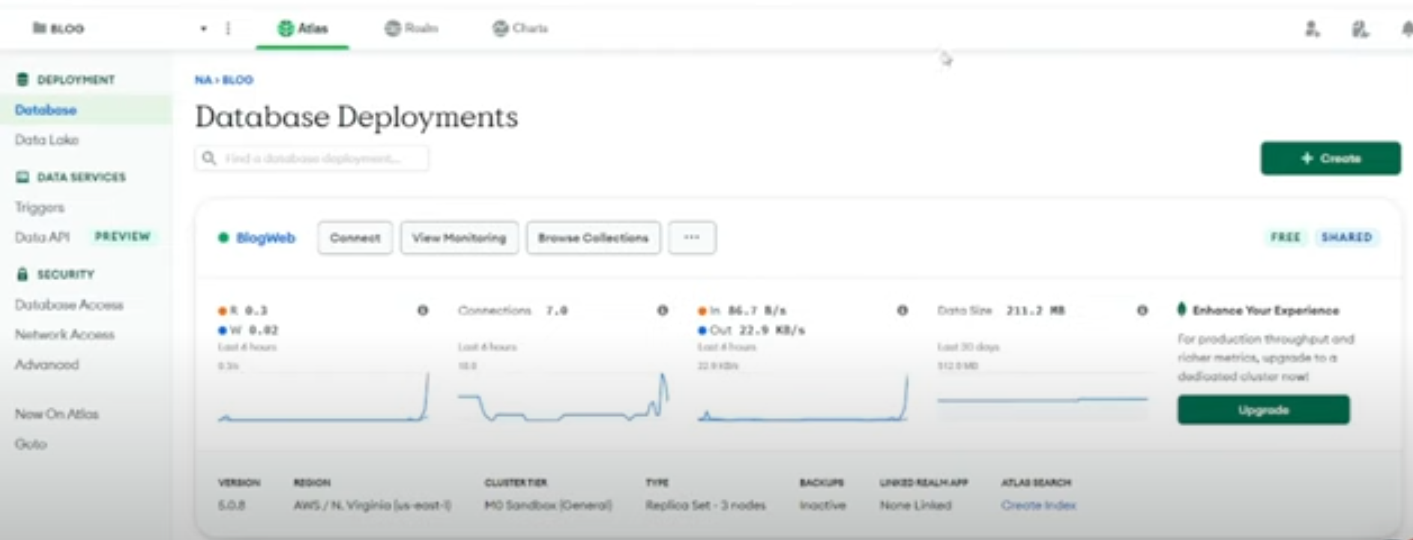The image size is (1413, 540).
Task: Click the PREVIEW badge next to Data API
Action: (122, 237)
